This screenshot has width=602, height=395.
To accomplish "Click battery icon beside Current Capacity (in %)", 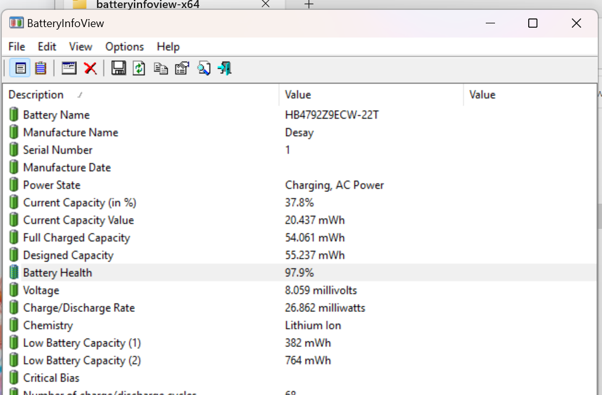I will pyautogui.click(x=14, y=202).
